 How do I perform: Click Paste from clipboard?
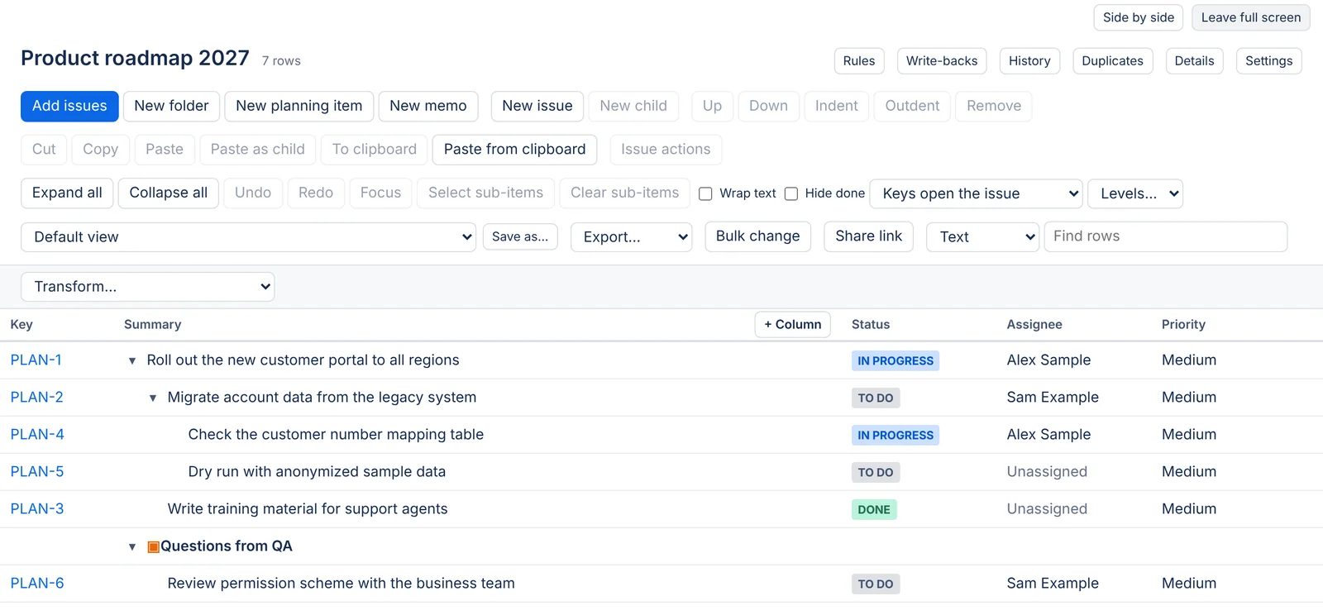tap(514, 150)
